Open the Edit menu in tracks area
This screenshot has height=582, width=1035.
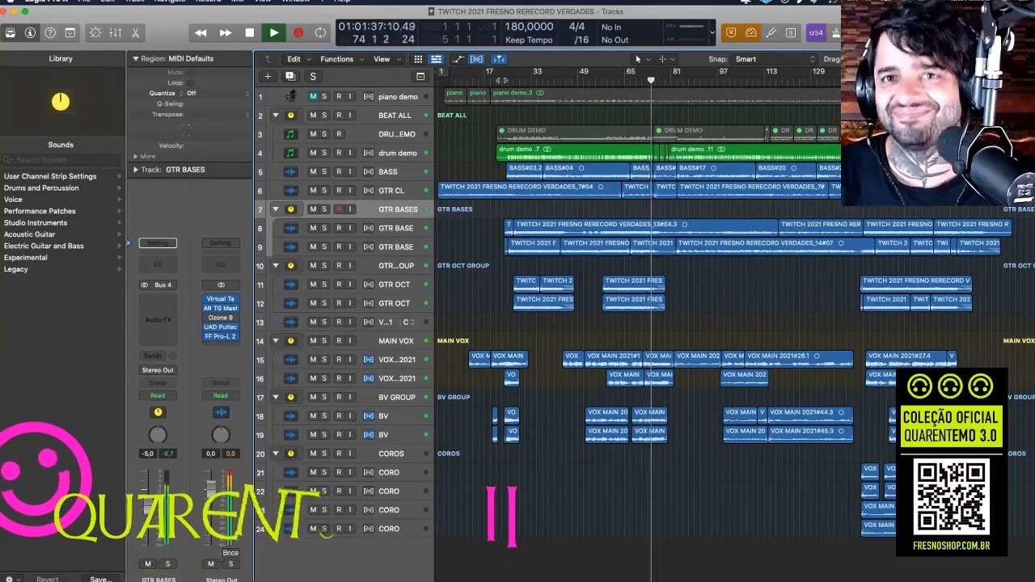tap(298, 59)
